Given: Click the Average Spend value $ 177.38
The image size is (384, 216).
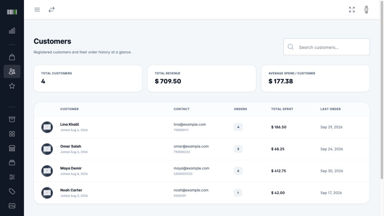Looking at the screenshot, I should 281,81.
